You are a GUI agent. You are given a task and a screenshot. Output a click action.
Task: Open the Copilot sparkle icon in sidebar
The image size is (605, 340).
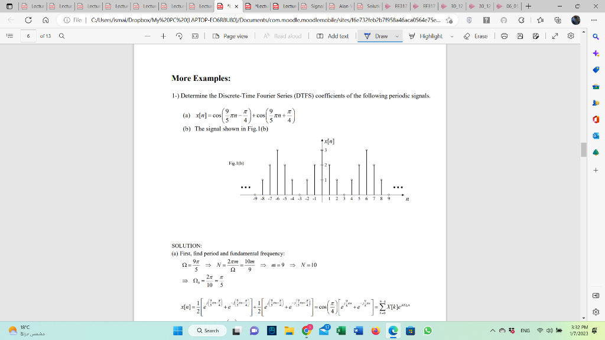click(596, 53)
